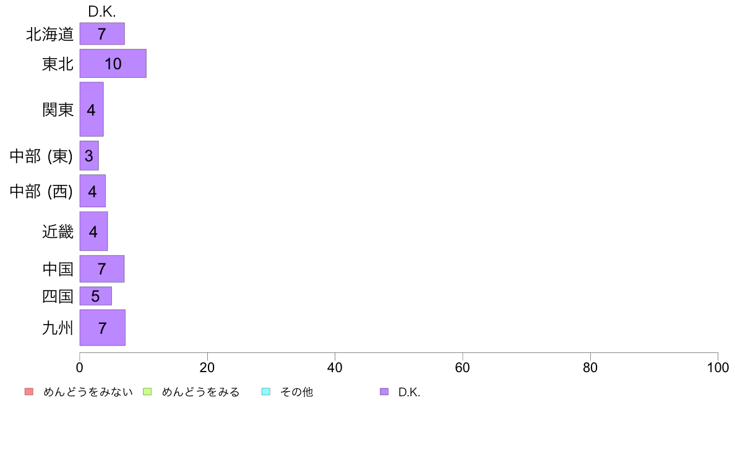
Task: Click the その他 legend text
Action: click(296, 392)
